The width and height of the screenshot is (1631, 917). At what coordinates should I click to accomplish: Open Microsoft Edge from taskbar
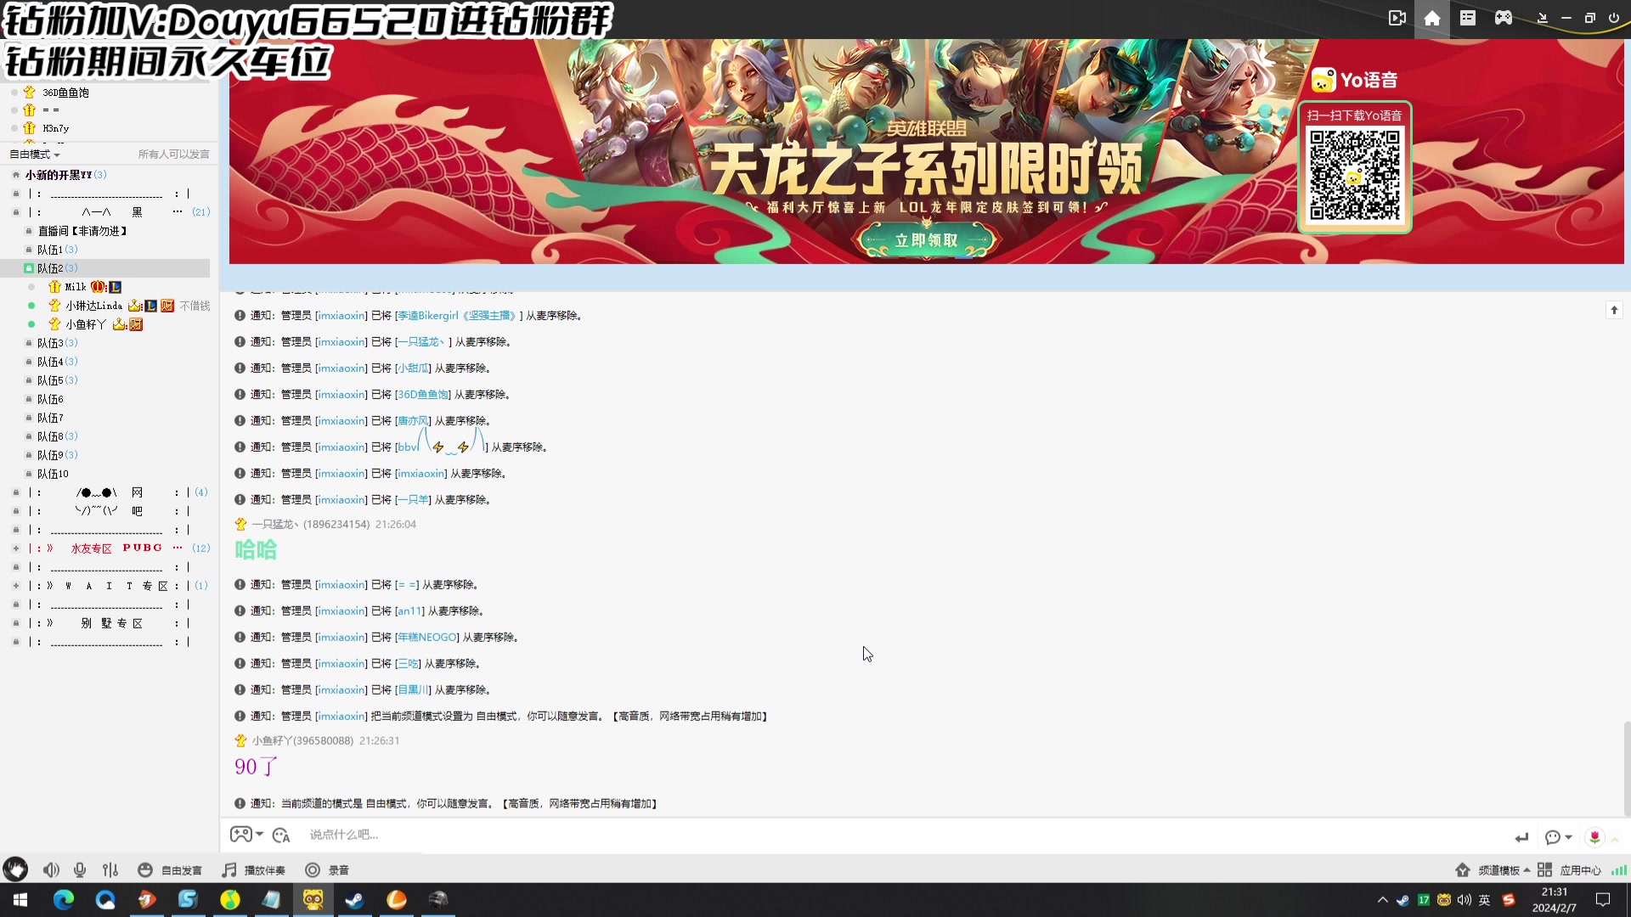pyautogui.click(x=64, y=900)
